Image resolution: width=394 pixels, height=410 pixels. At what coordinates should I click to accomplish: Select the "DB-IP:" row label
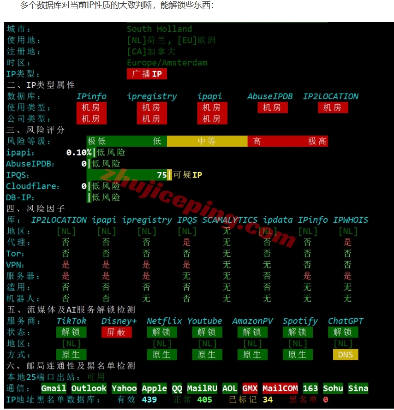(20, 197)
